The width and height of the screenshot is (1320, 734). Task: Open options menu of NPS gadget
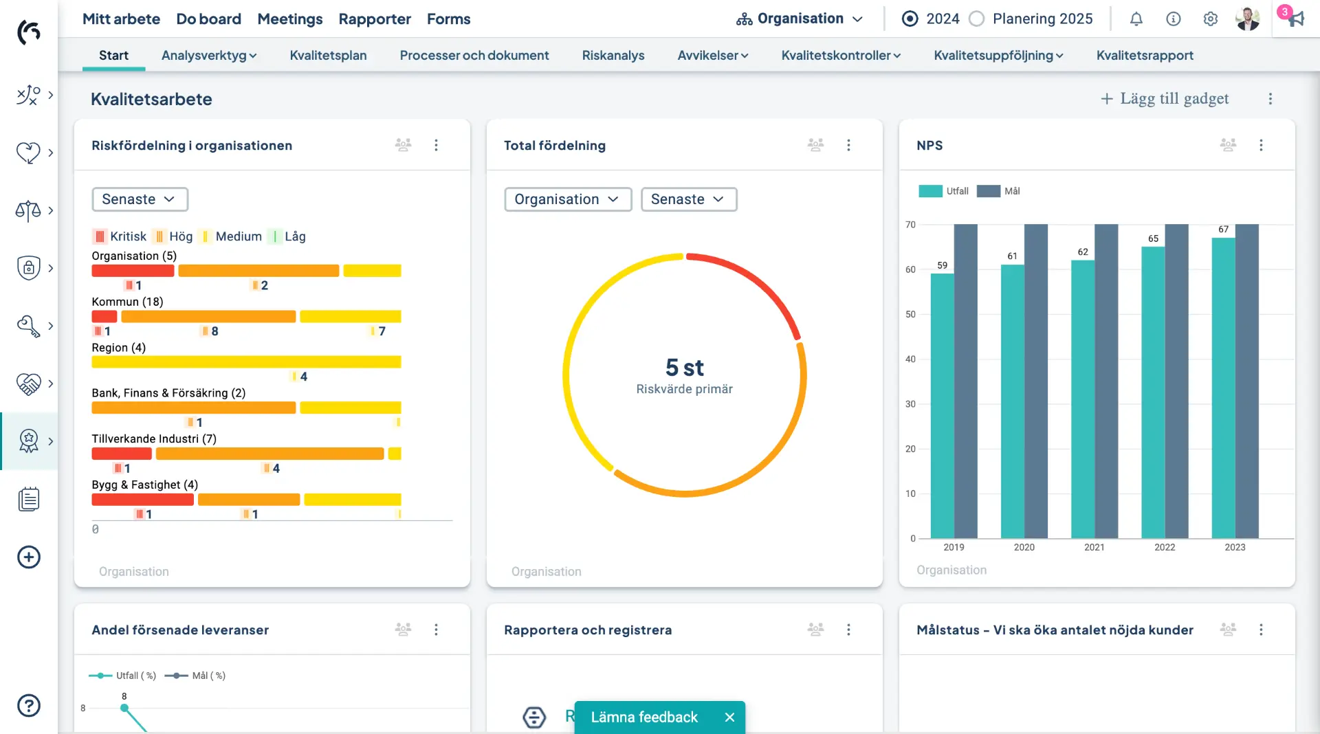click(x=1261, y=145)
